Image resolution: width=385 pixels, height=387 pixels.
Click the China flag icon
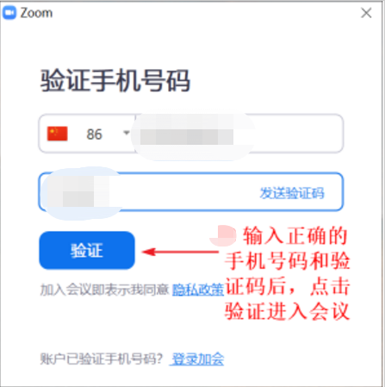tap(58, 134)
